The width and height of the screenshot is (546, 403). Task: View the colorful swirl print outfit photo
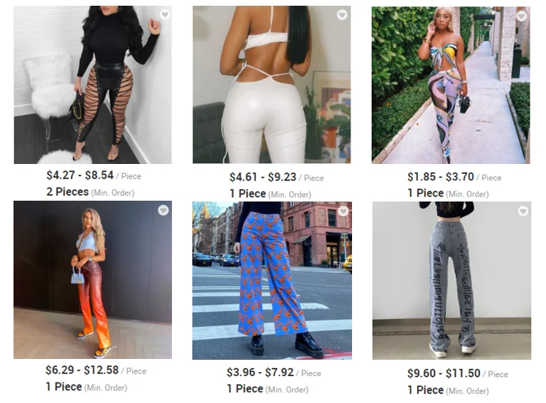451,85
